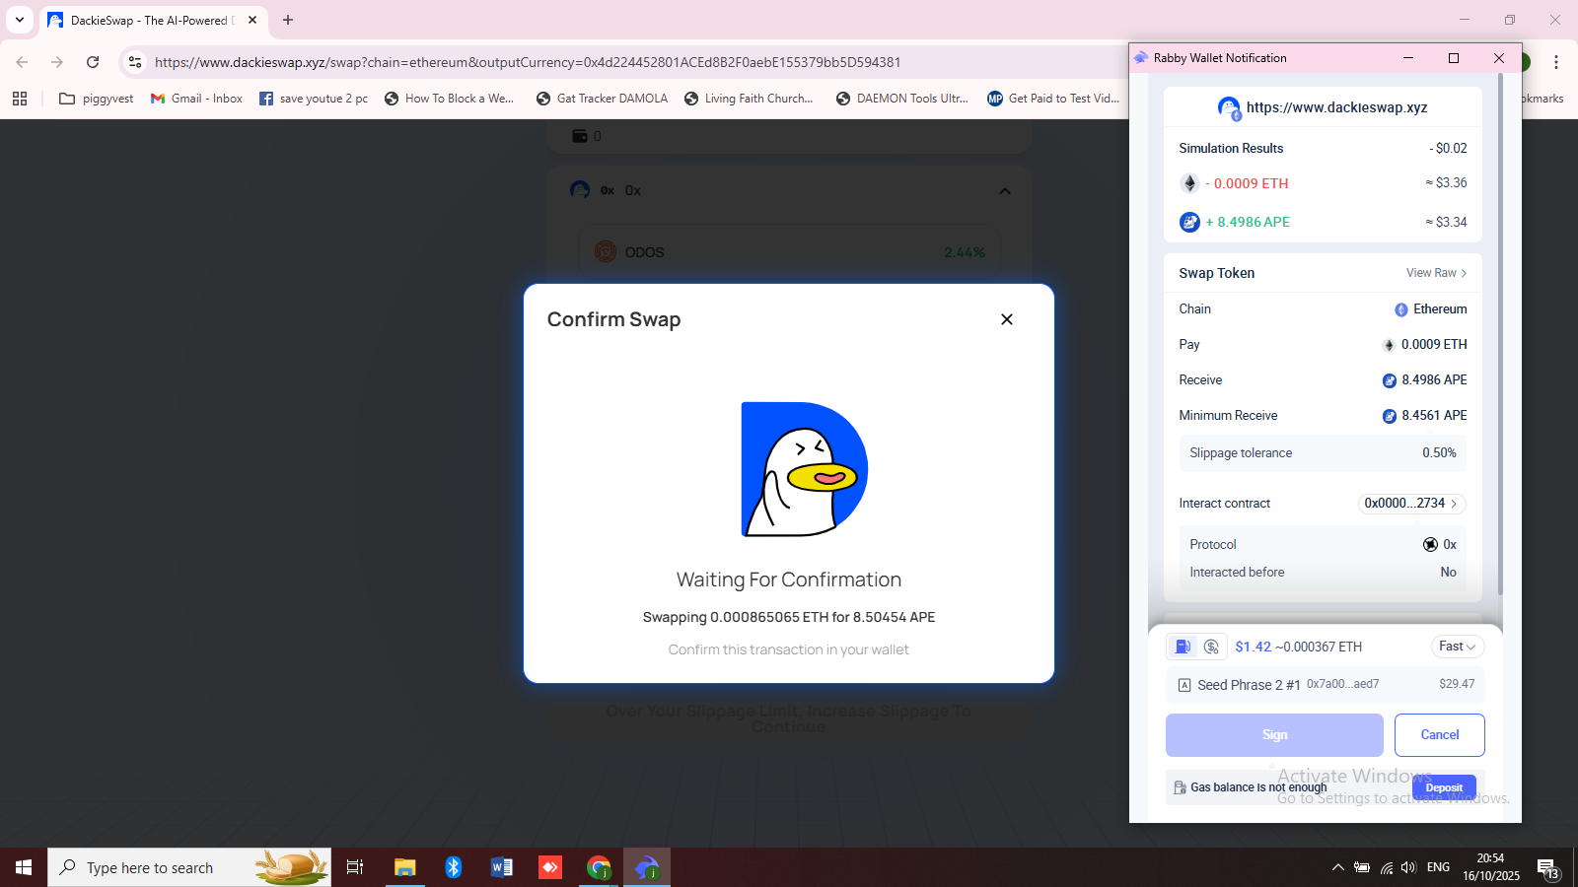
Task: Open the Gmail - Inbox bookmark
Action: [x=196, y=99]
